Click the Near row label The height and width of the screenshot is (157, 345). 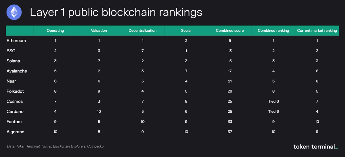coord(11,81)
